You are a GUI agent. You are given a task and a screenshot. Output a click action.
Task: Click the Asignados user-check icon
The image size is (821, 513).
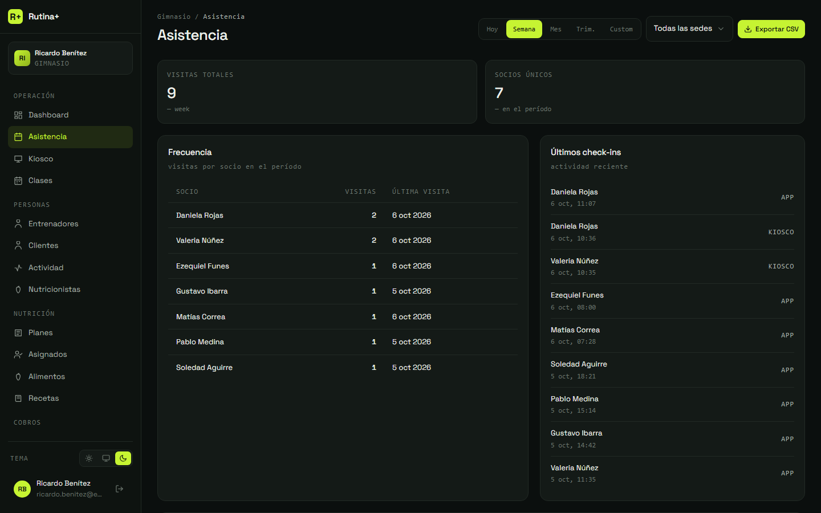click(18, 355)
